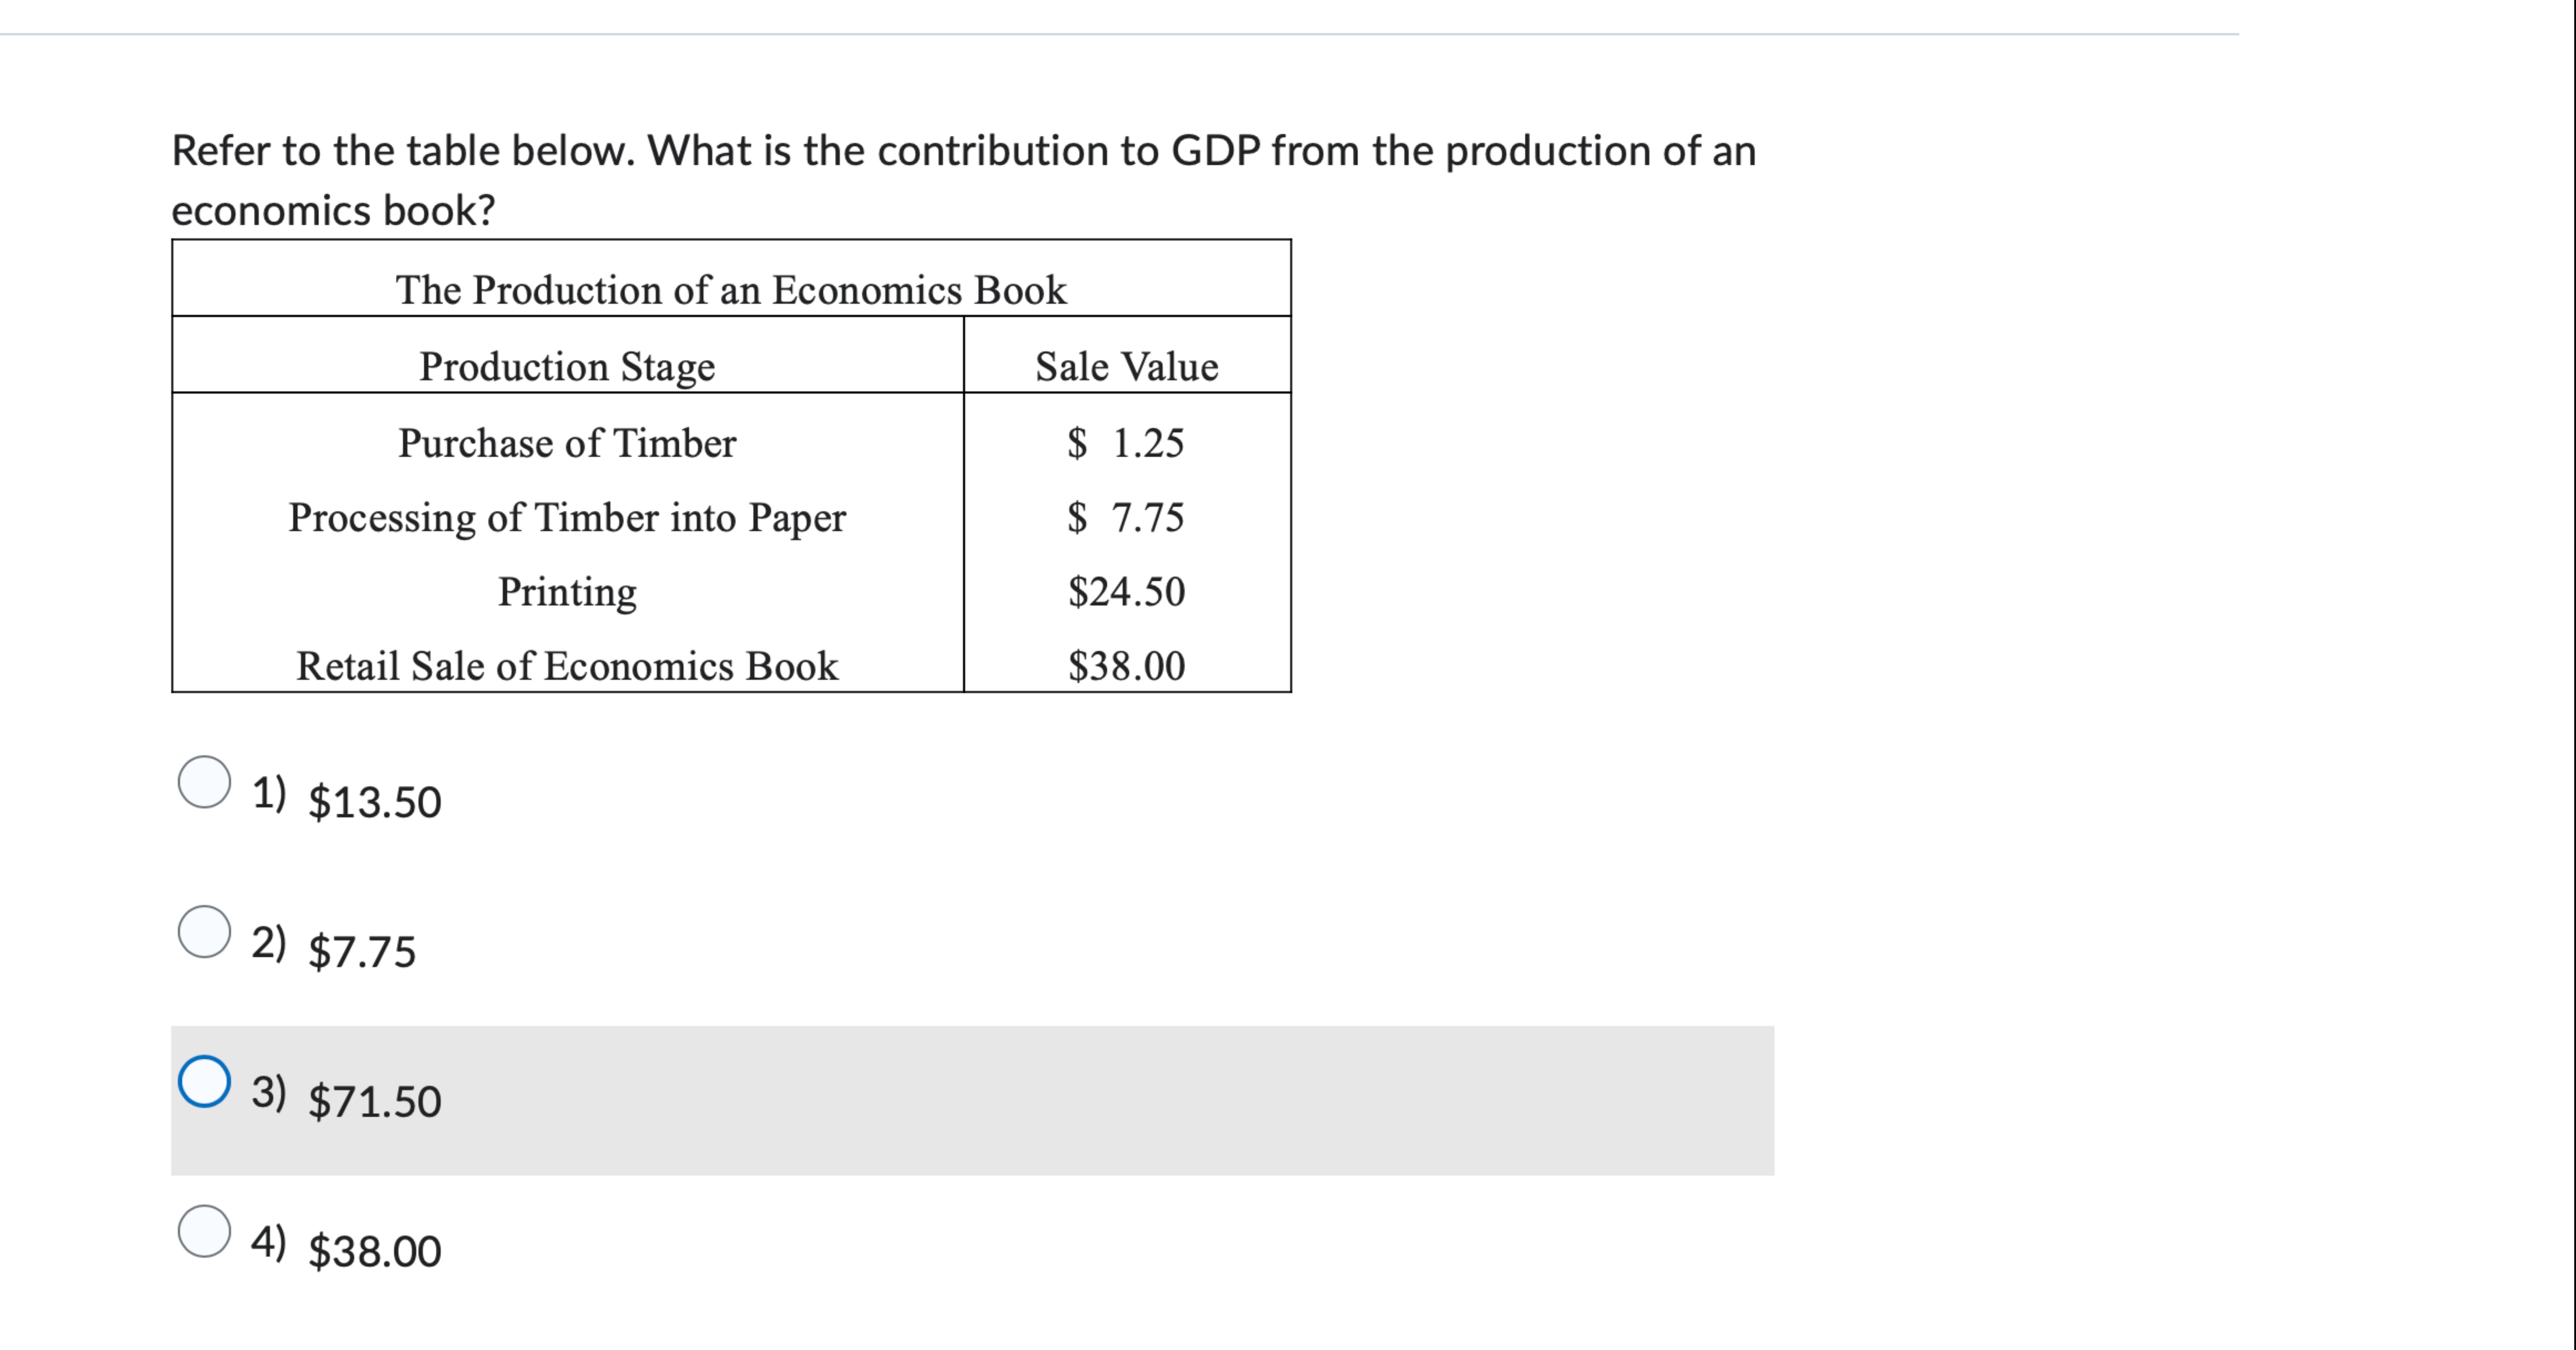Click the Purchase of Timber table row

567,443
